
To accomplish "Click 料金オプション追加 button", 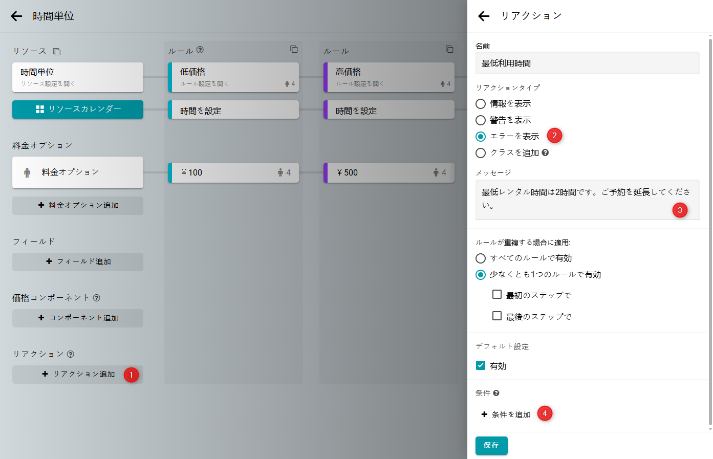I will pyautogui.click(x=78, y=206).
